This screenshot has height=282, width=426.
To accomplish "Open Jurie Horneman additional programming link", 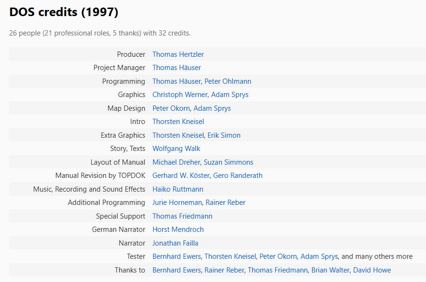I will pos(177,203).
